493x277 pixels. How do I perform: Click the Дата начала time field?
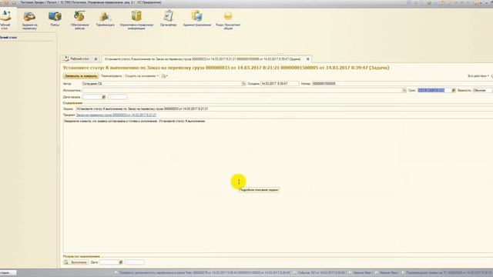[118, 97]
